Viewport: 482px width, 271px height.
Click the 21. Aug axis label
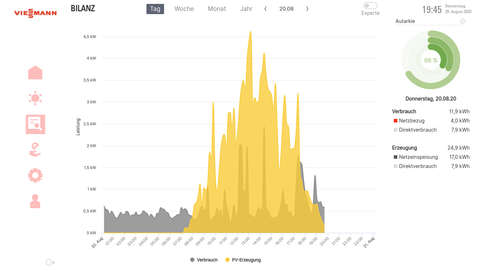370,242
